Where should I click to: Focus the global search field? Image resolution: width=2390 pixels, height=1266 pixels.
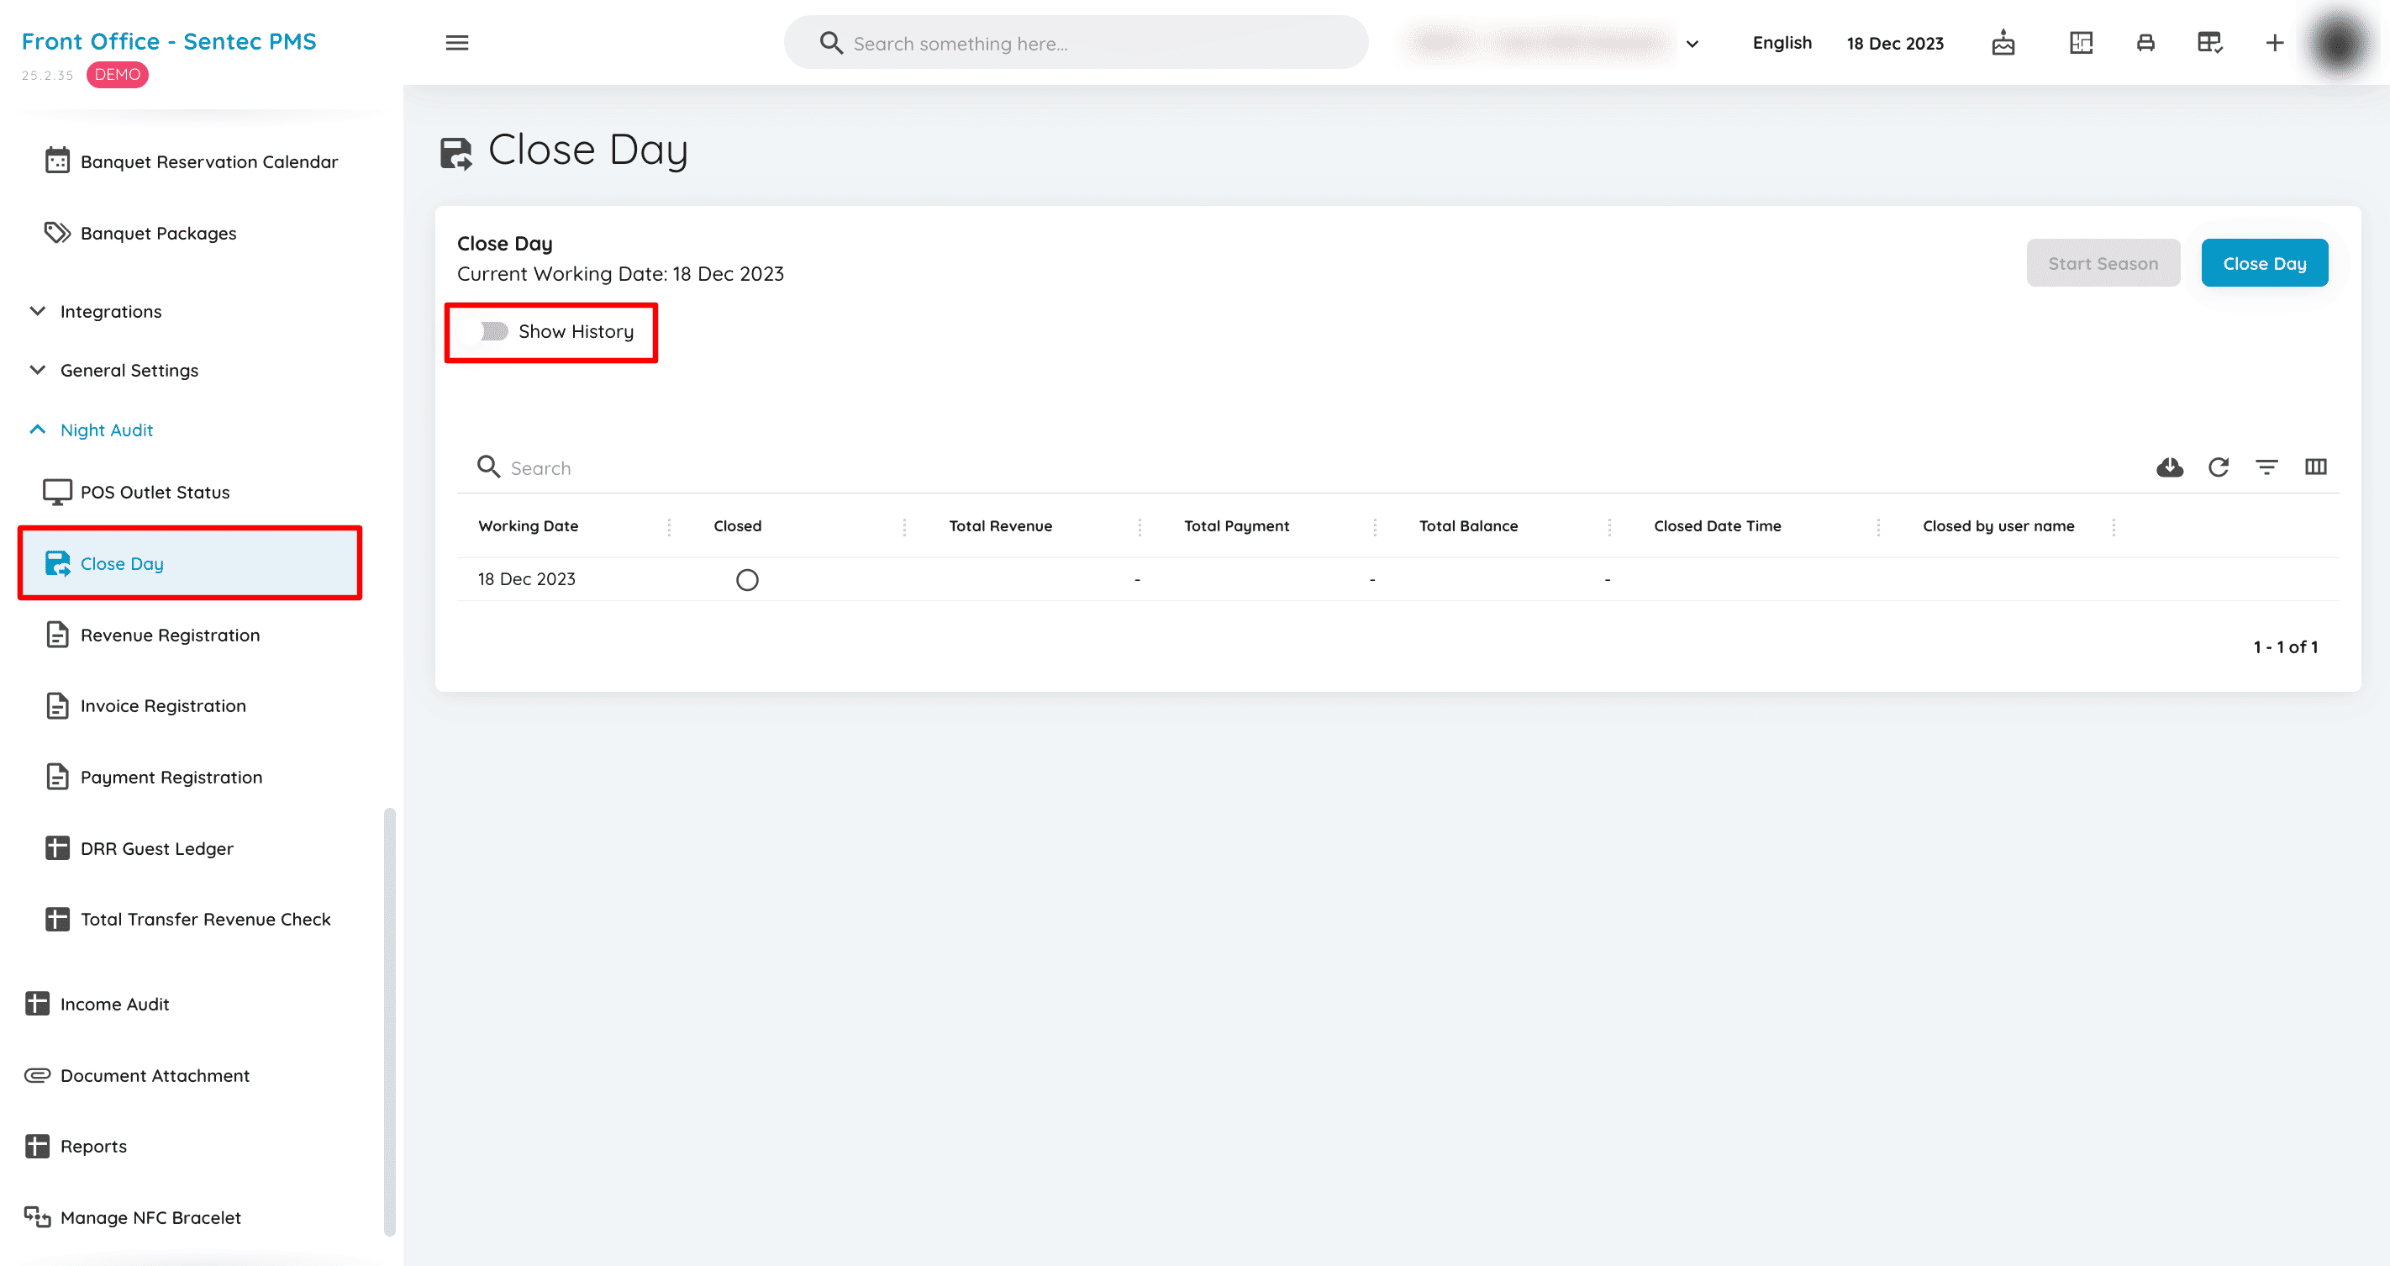coord(1076,44)
